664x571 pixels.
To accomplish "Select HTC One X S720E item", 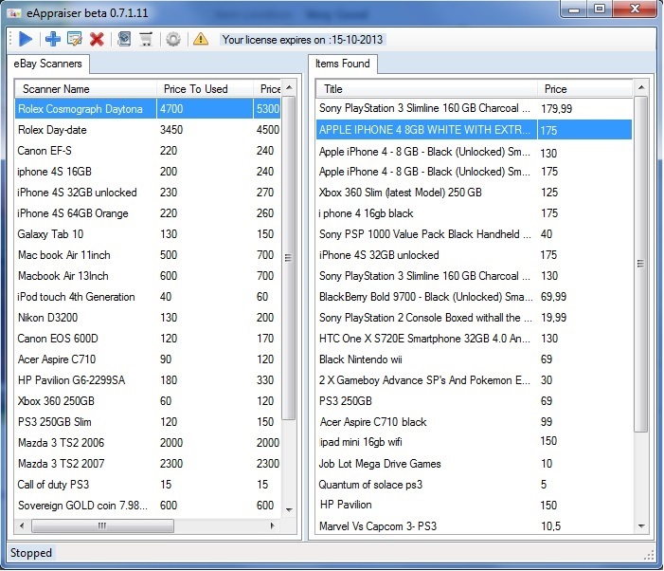I will (x=475, y=339).
